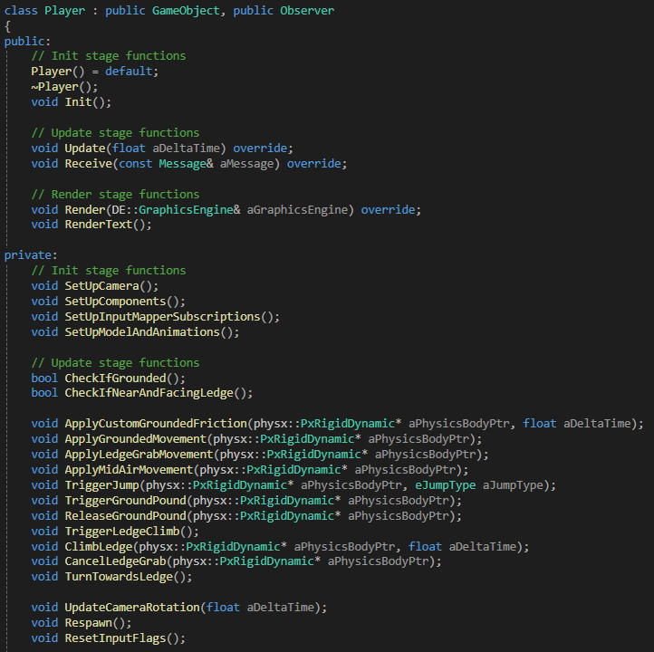Viewport: 654px width, 652px height.
Task: Click the eJumpType parameter type
Action: (x=445, y=485)
